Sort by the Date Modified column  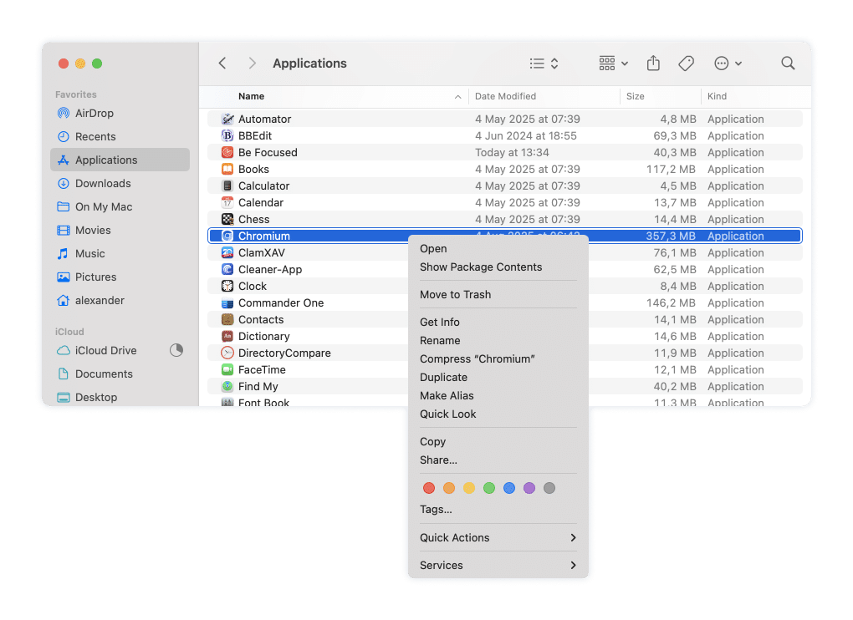click(x=544, y=96)
